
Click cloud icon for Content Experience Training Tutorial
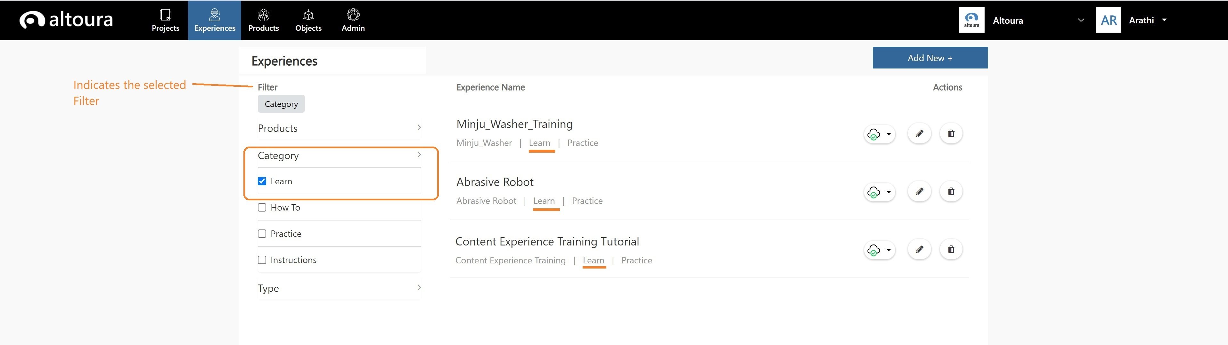[x=873, y=250]
